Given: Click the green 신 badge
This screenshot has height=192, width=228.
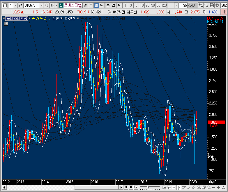Looking at the screenshot, I should click(x=61, y=5).
